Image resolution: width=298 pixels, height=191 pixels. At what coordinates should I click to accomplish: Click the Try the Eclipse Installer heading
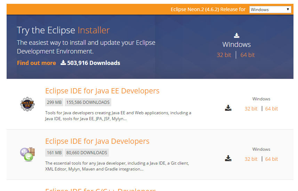pyautogui.click(x=63, y=30)
